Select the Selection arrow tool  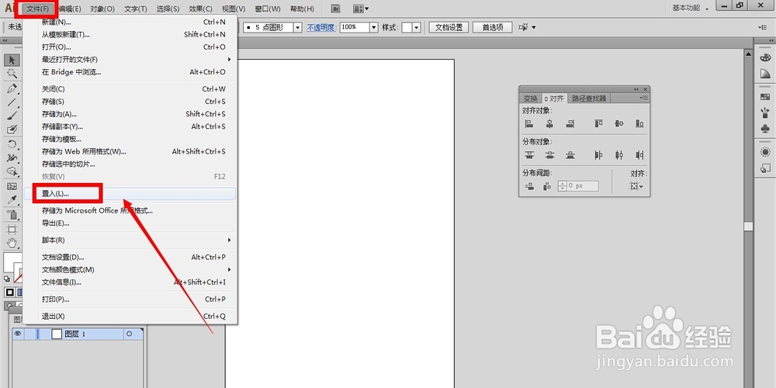pyautogui.click(x=12, y=60)
